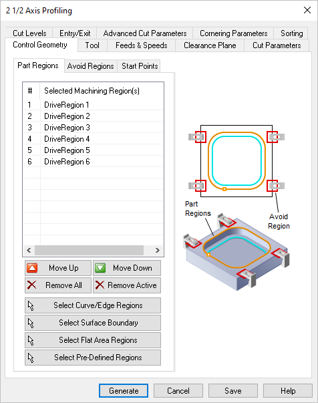
Task: Click the list's left scroll arrow
Action: (x=29, y=251)
